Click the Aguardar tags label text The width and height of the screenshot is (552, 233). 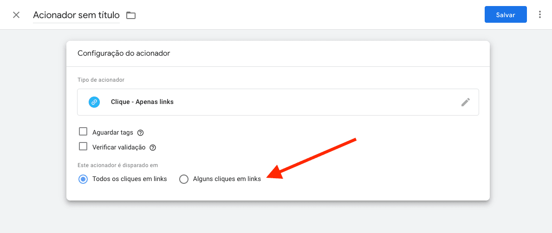pos(113,132)
